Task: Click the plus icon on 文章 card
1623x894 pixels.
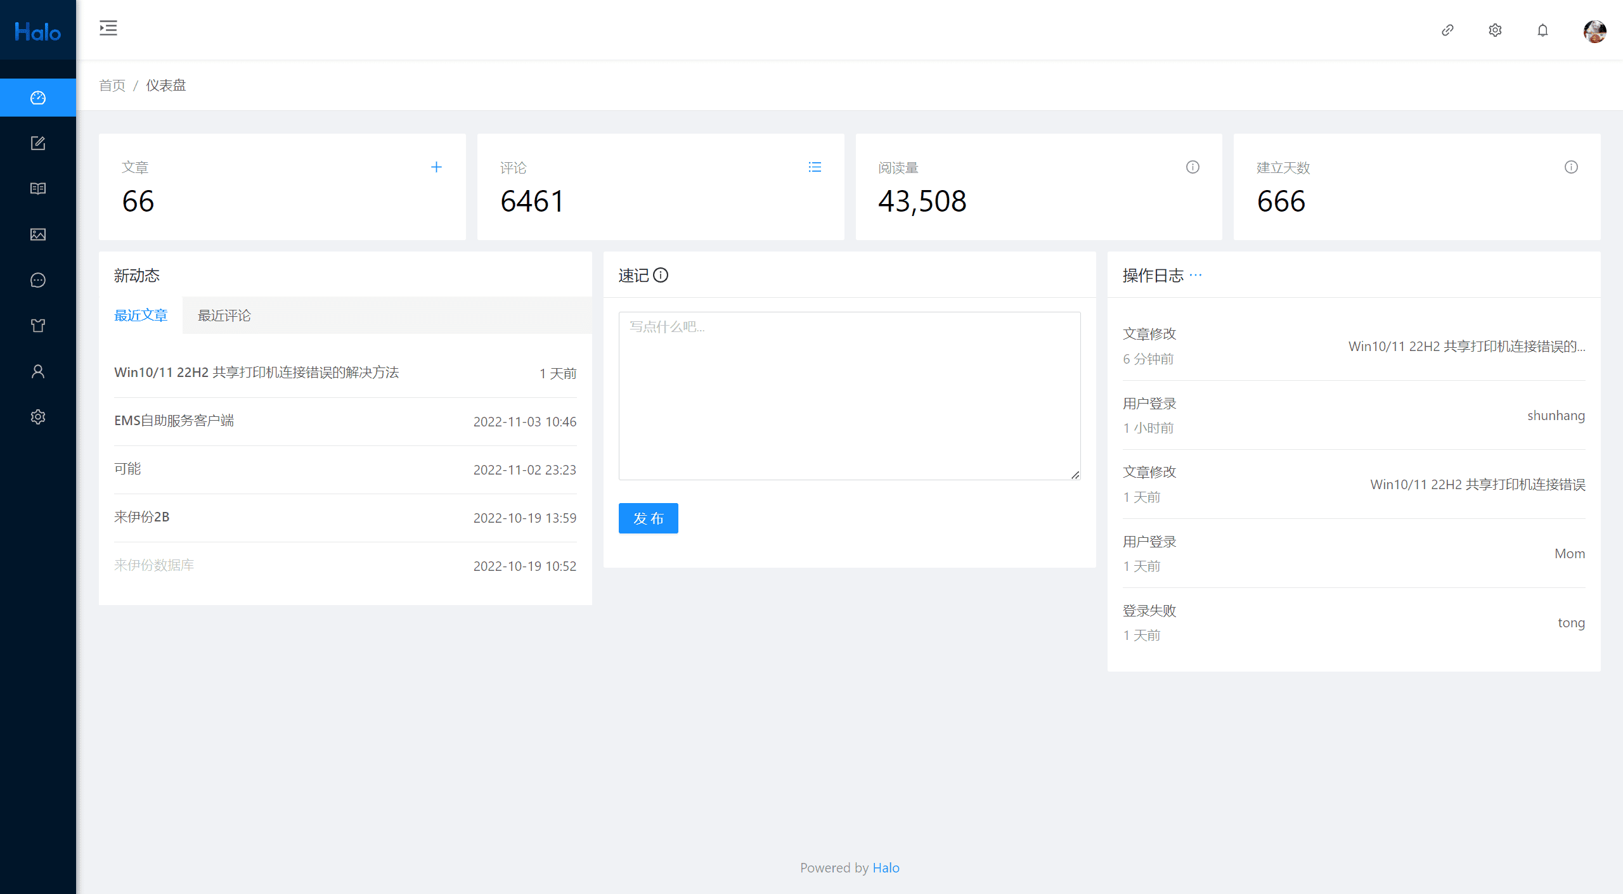Action: 436,167
